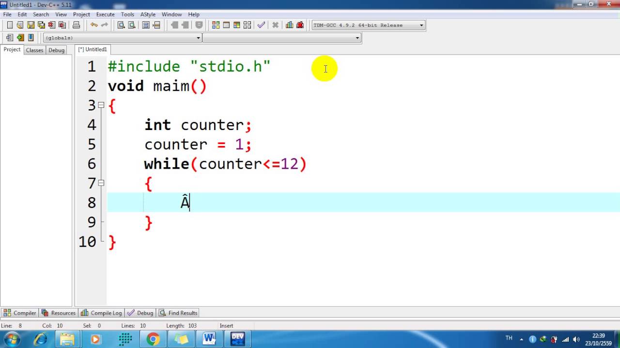Save the current file via toolbar

(31, 25)
